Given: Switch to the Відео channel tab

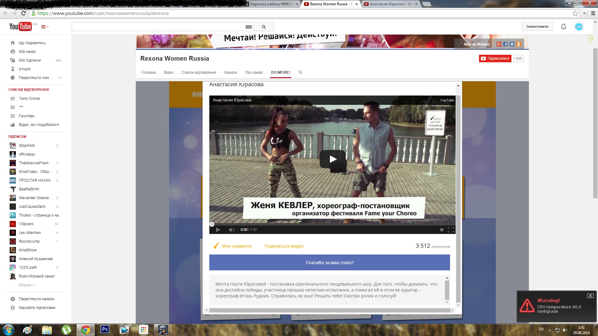Looking at the screenshot, I should pos(168,72).
